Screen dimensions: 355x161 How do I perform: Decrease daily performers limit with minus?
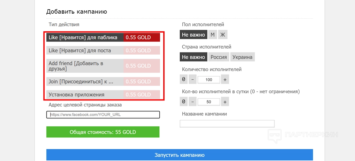pos(193,102)
